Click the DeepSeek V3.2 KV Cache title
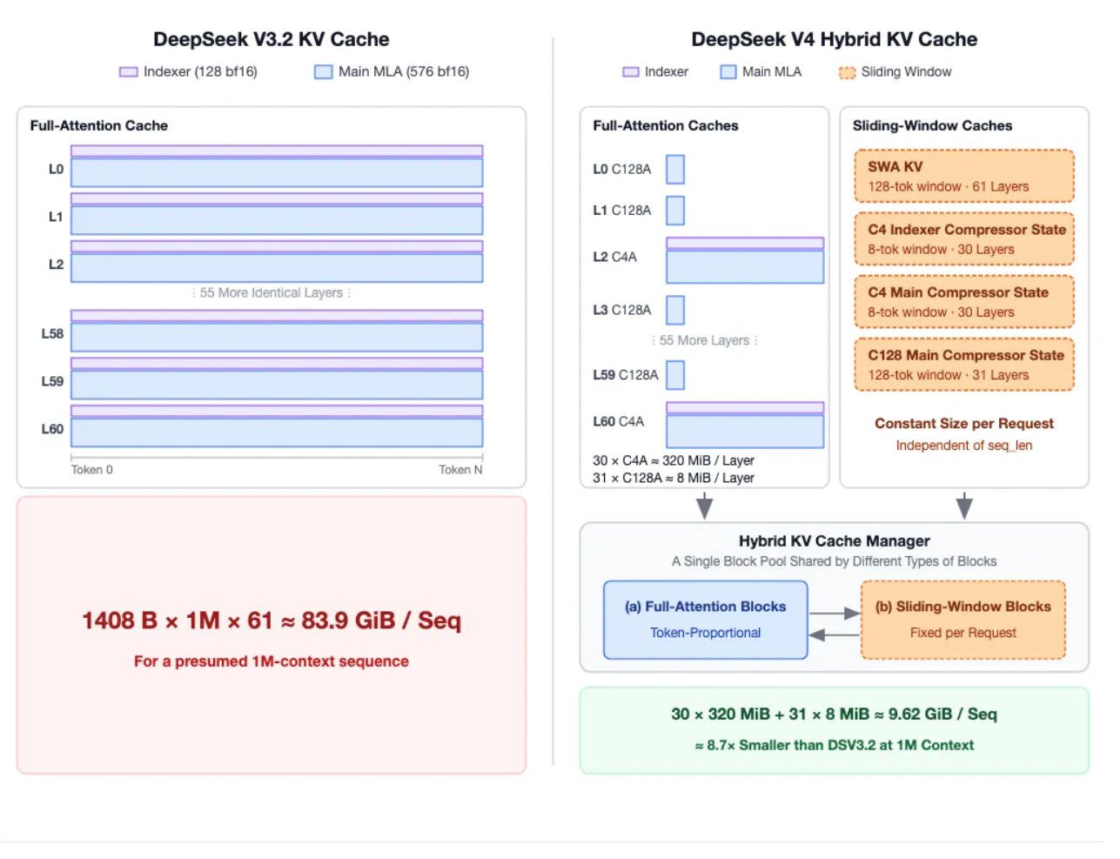Viewport: 1120px width, 859px height. [x=271, y=39]
